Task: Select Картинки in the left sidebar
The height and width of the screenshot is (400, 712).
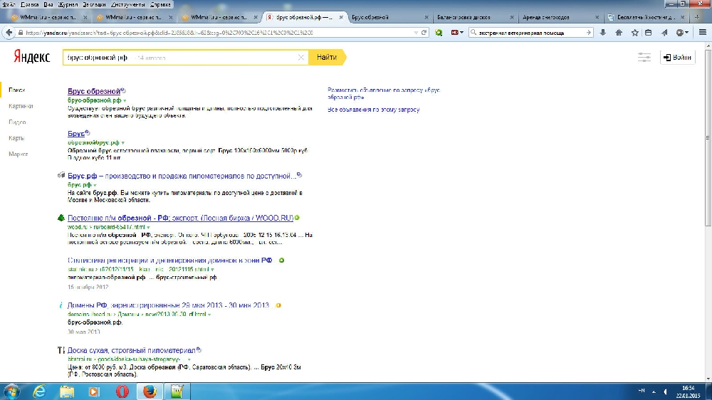Action: pos(21,106)
